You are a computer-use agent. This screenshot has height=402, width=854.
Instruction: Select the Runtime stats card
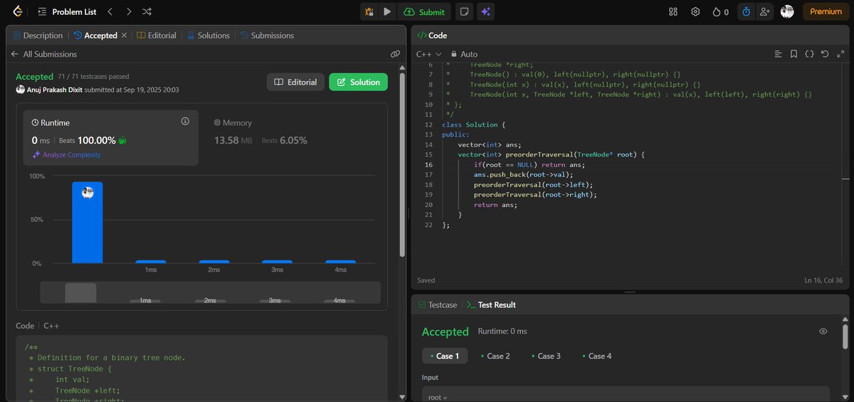(110, 137)
